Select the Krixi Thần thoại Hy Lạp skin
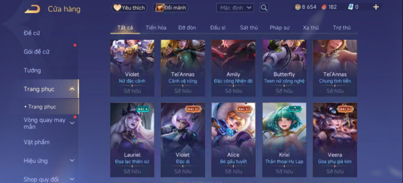Image resolution: width=403 pixels, height=183 pixels. (x=284, y=140)
